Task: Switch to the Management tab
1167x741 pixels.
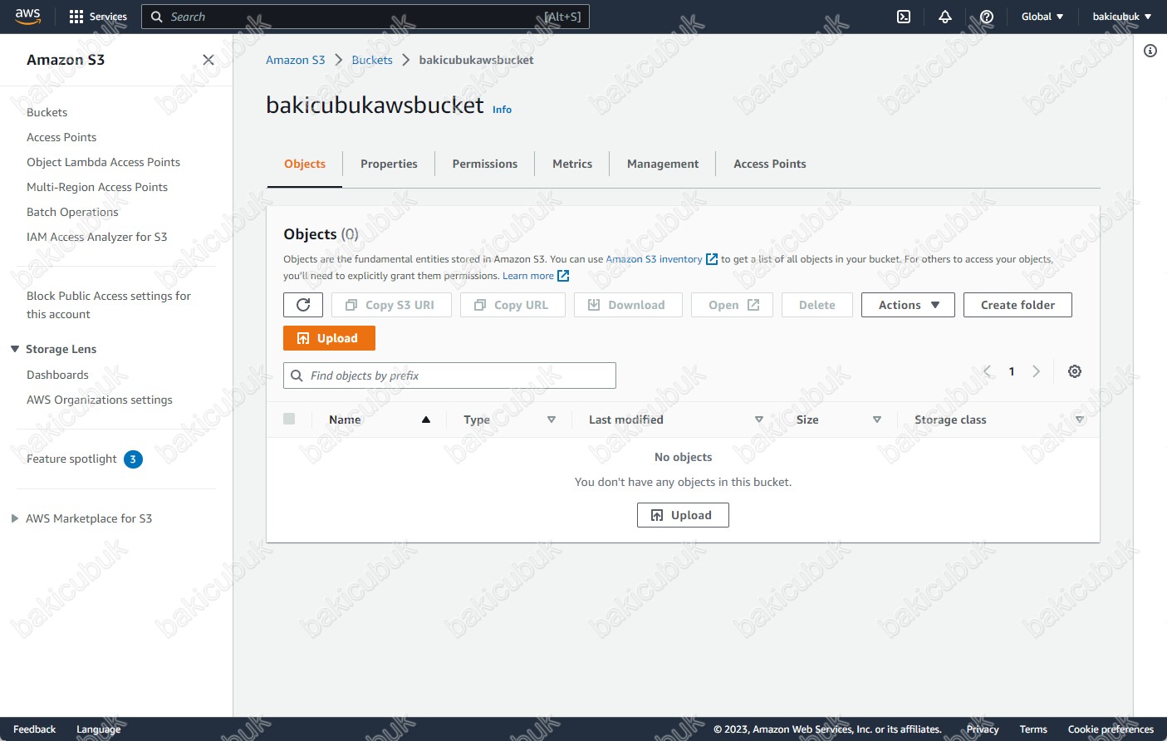Action: click(x=663, y=164)
